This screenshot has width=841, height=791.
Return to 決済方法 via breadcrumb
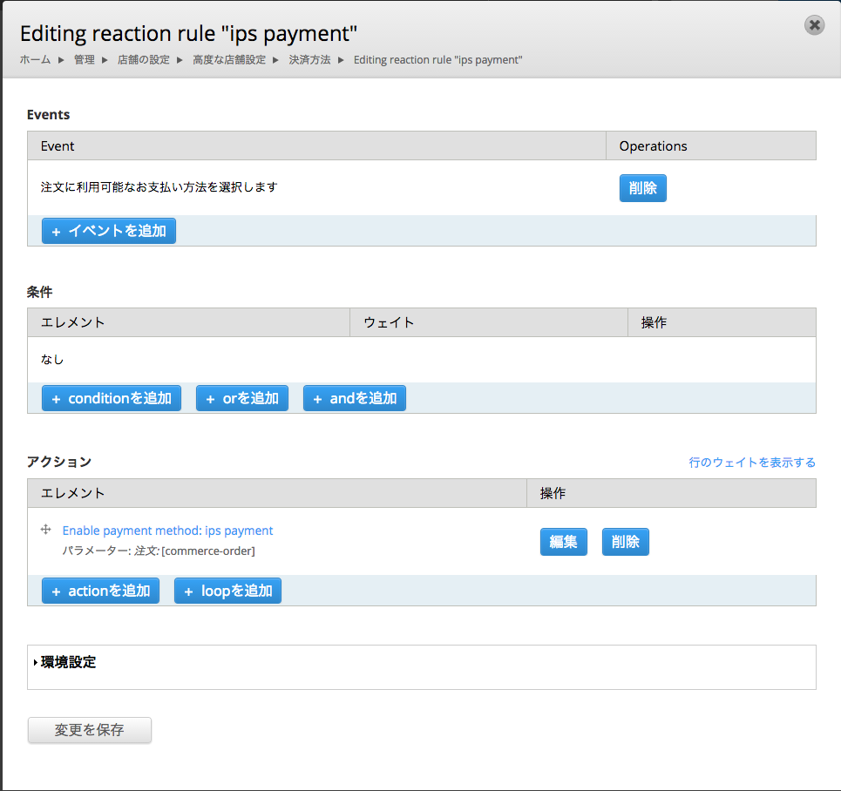click(309, 60)
